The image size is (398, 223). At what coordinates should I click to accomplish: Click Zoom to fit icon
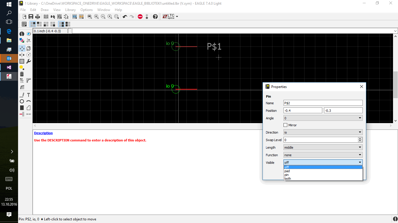(x=90, y=17)
